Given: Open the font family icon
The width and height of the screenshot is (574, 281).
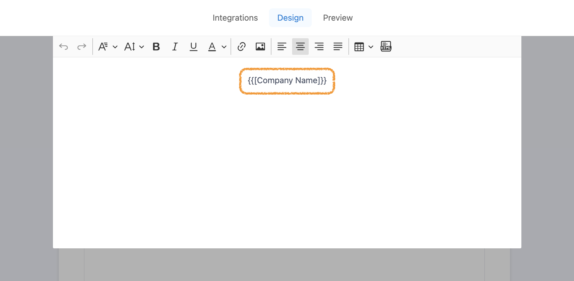Looking at the screenshot, I should pyautogui.click(x=103, y=47).
